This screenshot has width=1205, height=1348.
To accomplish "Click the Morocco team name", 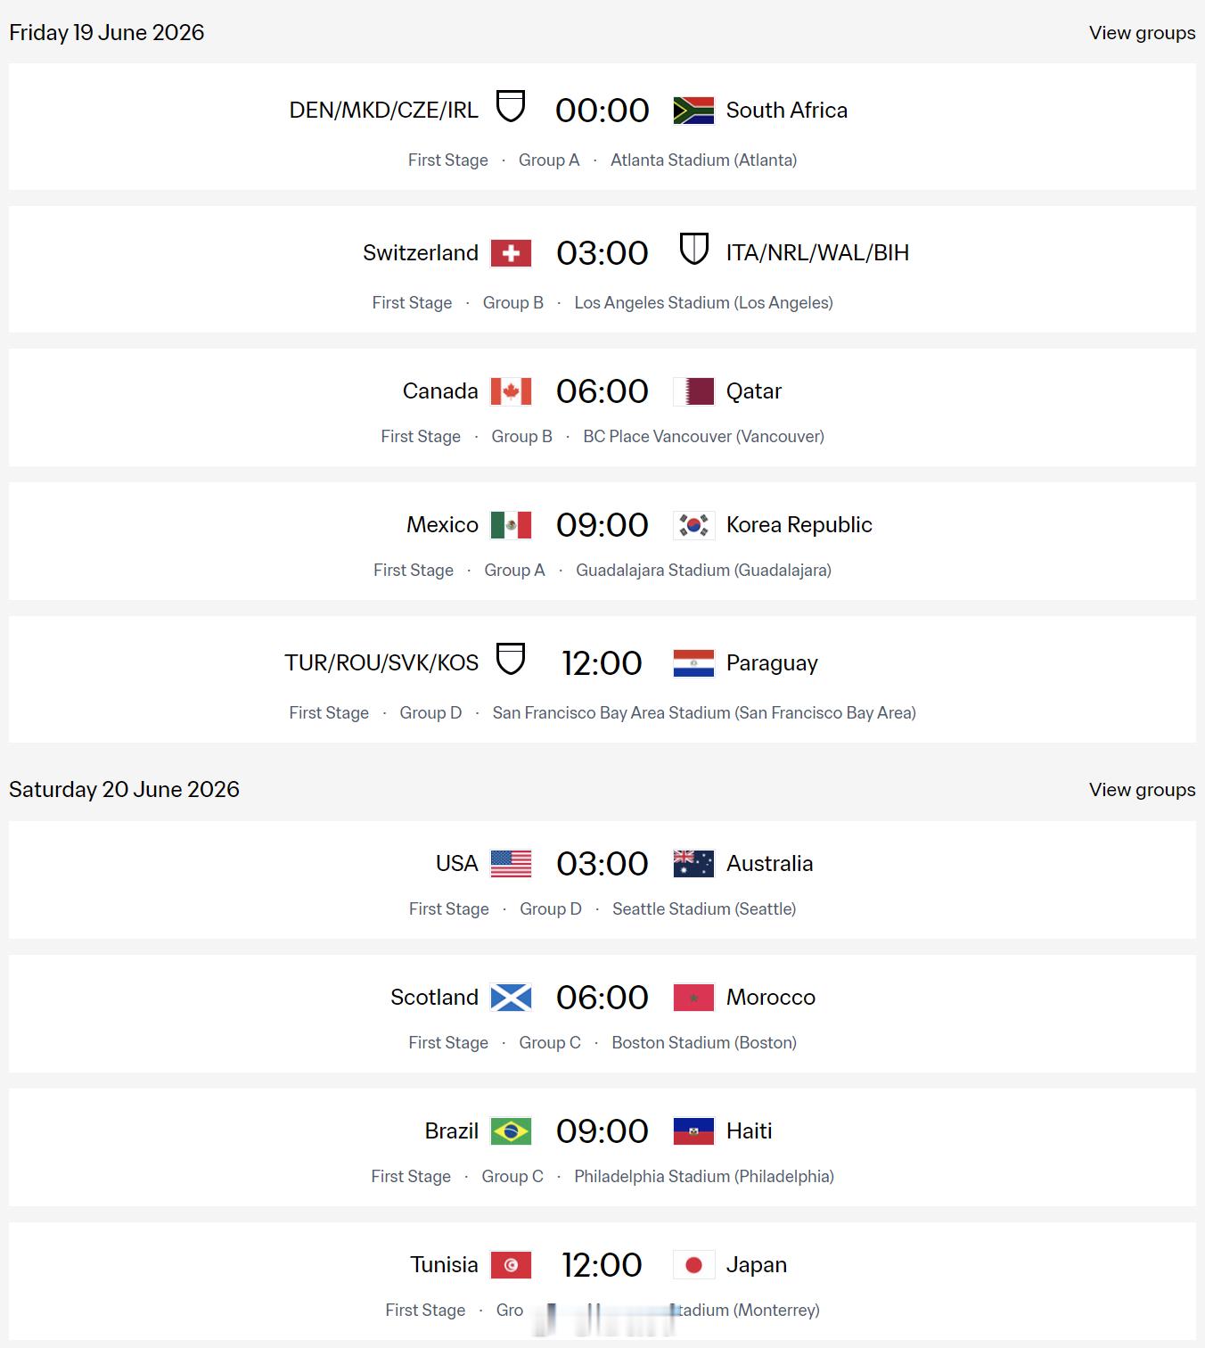I will [770, 998].
